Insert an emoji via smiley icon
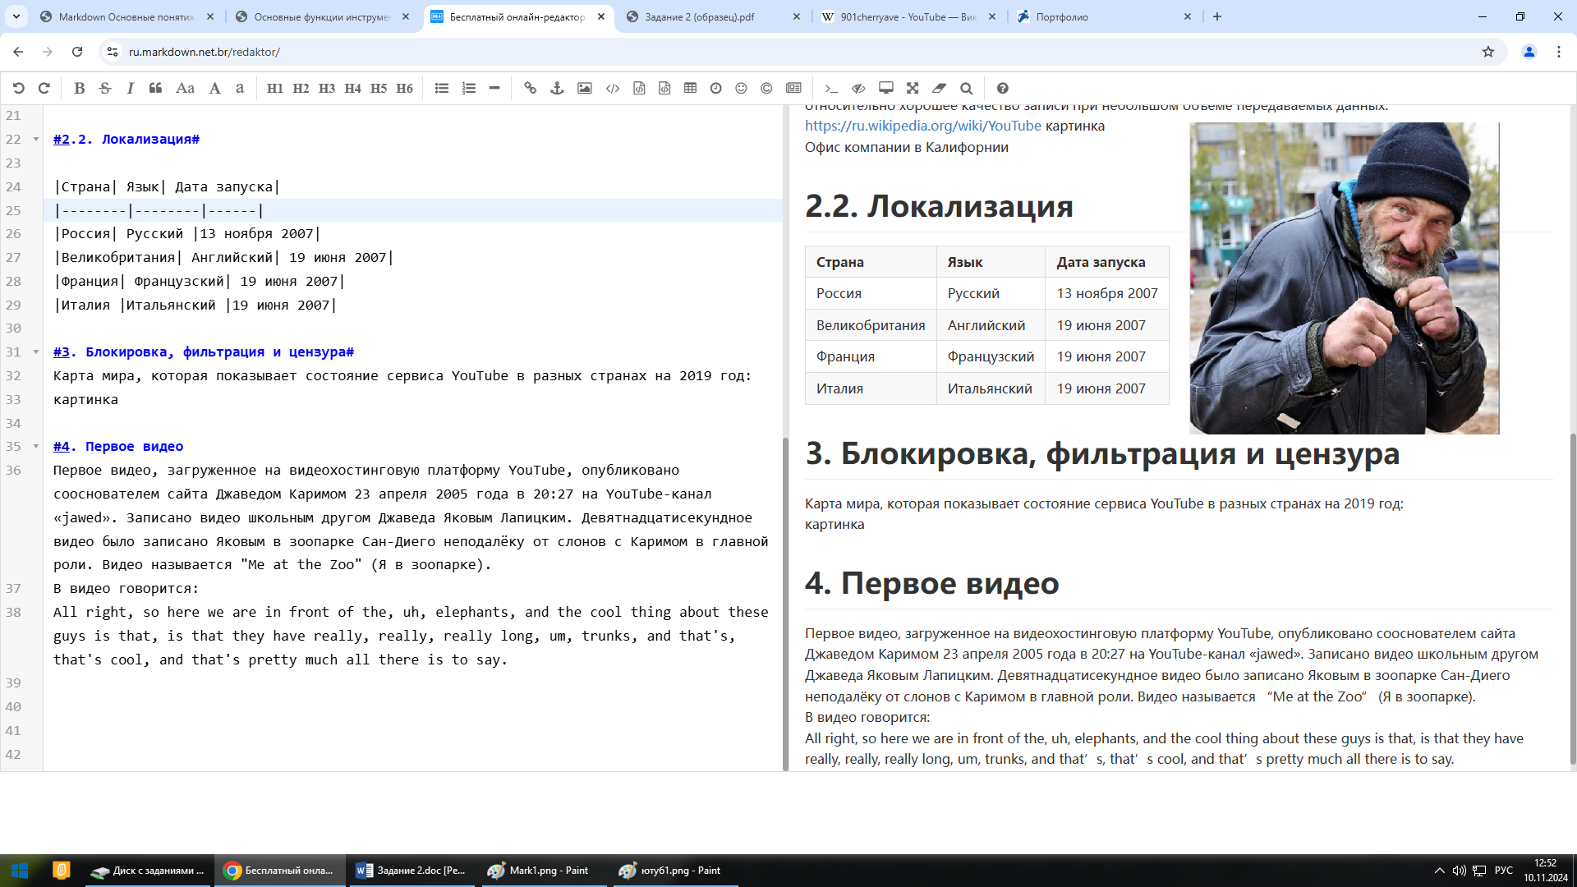The width and height of the screenshot is (1577, 887). [741, 88]
